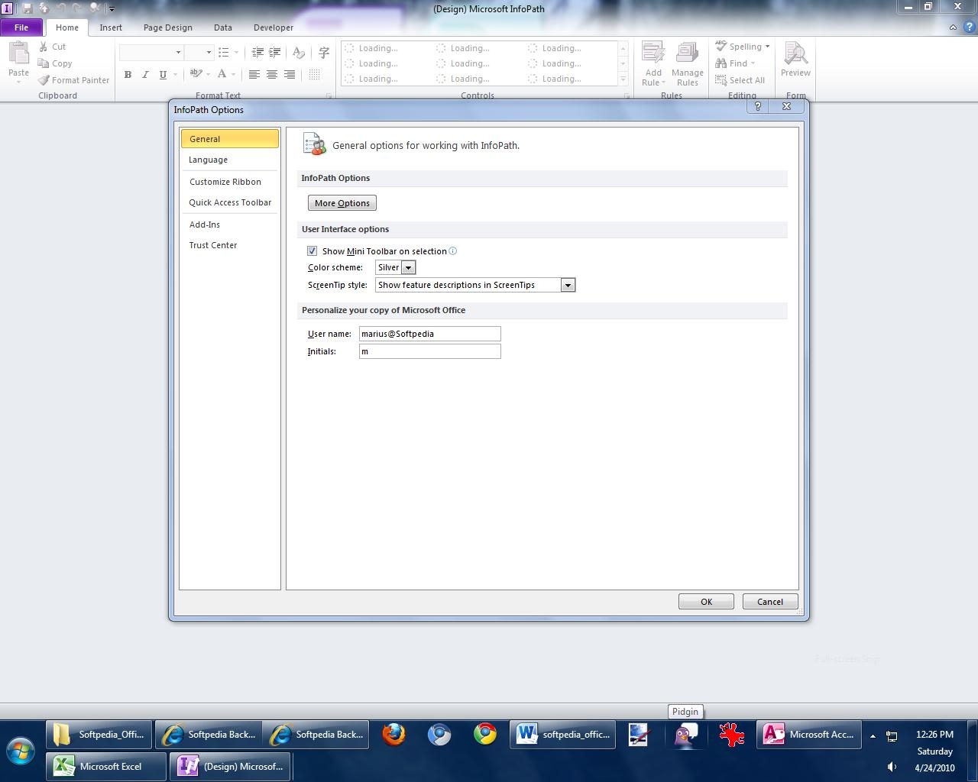Click the Cut scissors icon
Image resolution: width=978 pixels, height=782 pixels.
pos(44,47)
